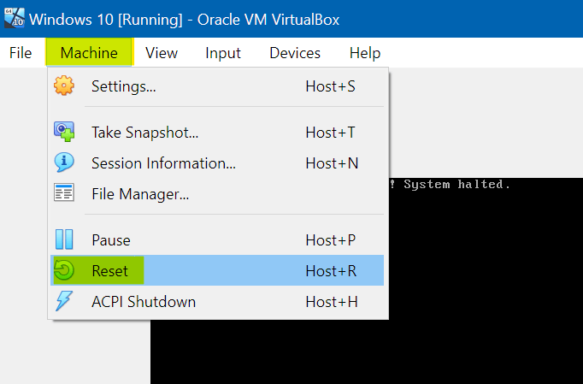Image resolution: width=583 pixels, height=384 pixels.
Task: Collapse the open Machine menu
Action: 89,53
